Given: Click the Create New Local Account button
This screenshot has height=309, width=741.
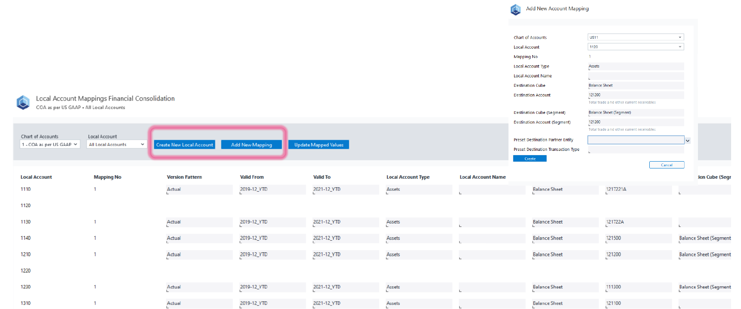Looking at the screenshot, I should click(184, 145).
